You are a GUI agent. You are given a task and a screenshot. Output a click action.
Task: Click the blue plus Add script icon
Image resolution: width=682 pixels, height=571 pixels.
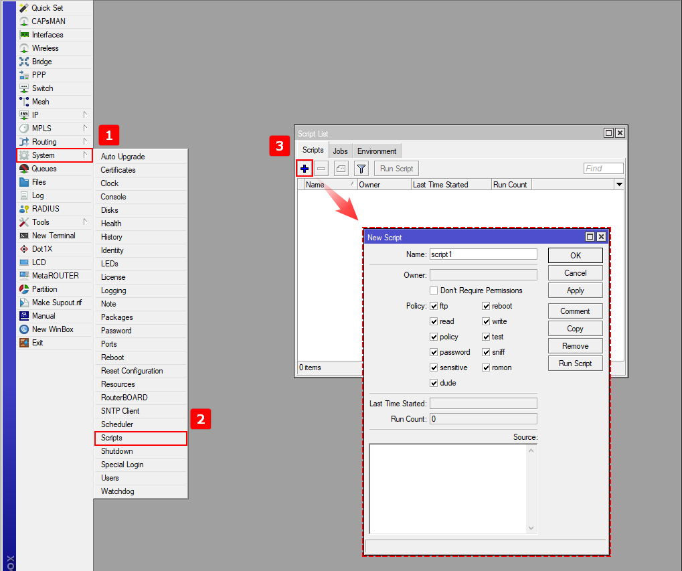point(304,169)
